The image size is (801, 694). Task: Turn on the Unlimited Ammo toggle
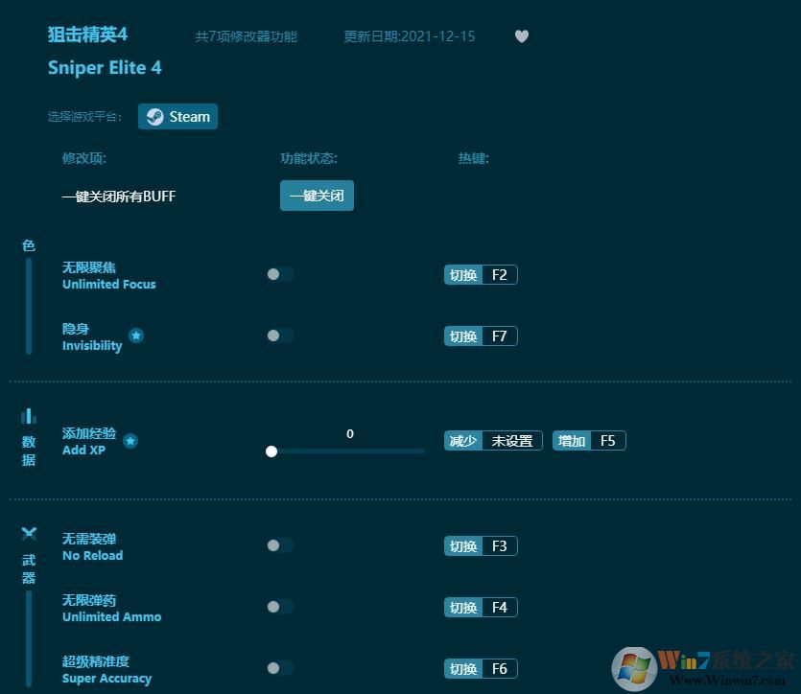point(280,607)
